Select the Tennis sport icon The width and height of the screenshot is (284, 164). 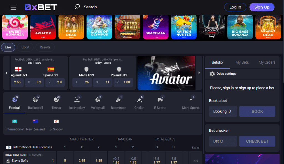coord(56,99)
